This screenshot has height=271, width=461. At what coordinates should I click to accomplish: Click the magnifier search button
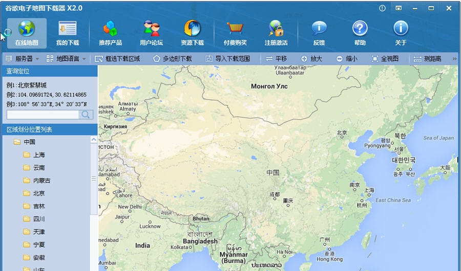click(86, 115)
